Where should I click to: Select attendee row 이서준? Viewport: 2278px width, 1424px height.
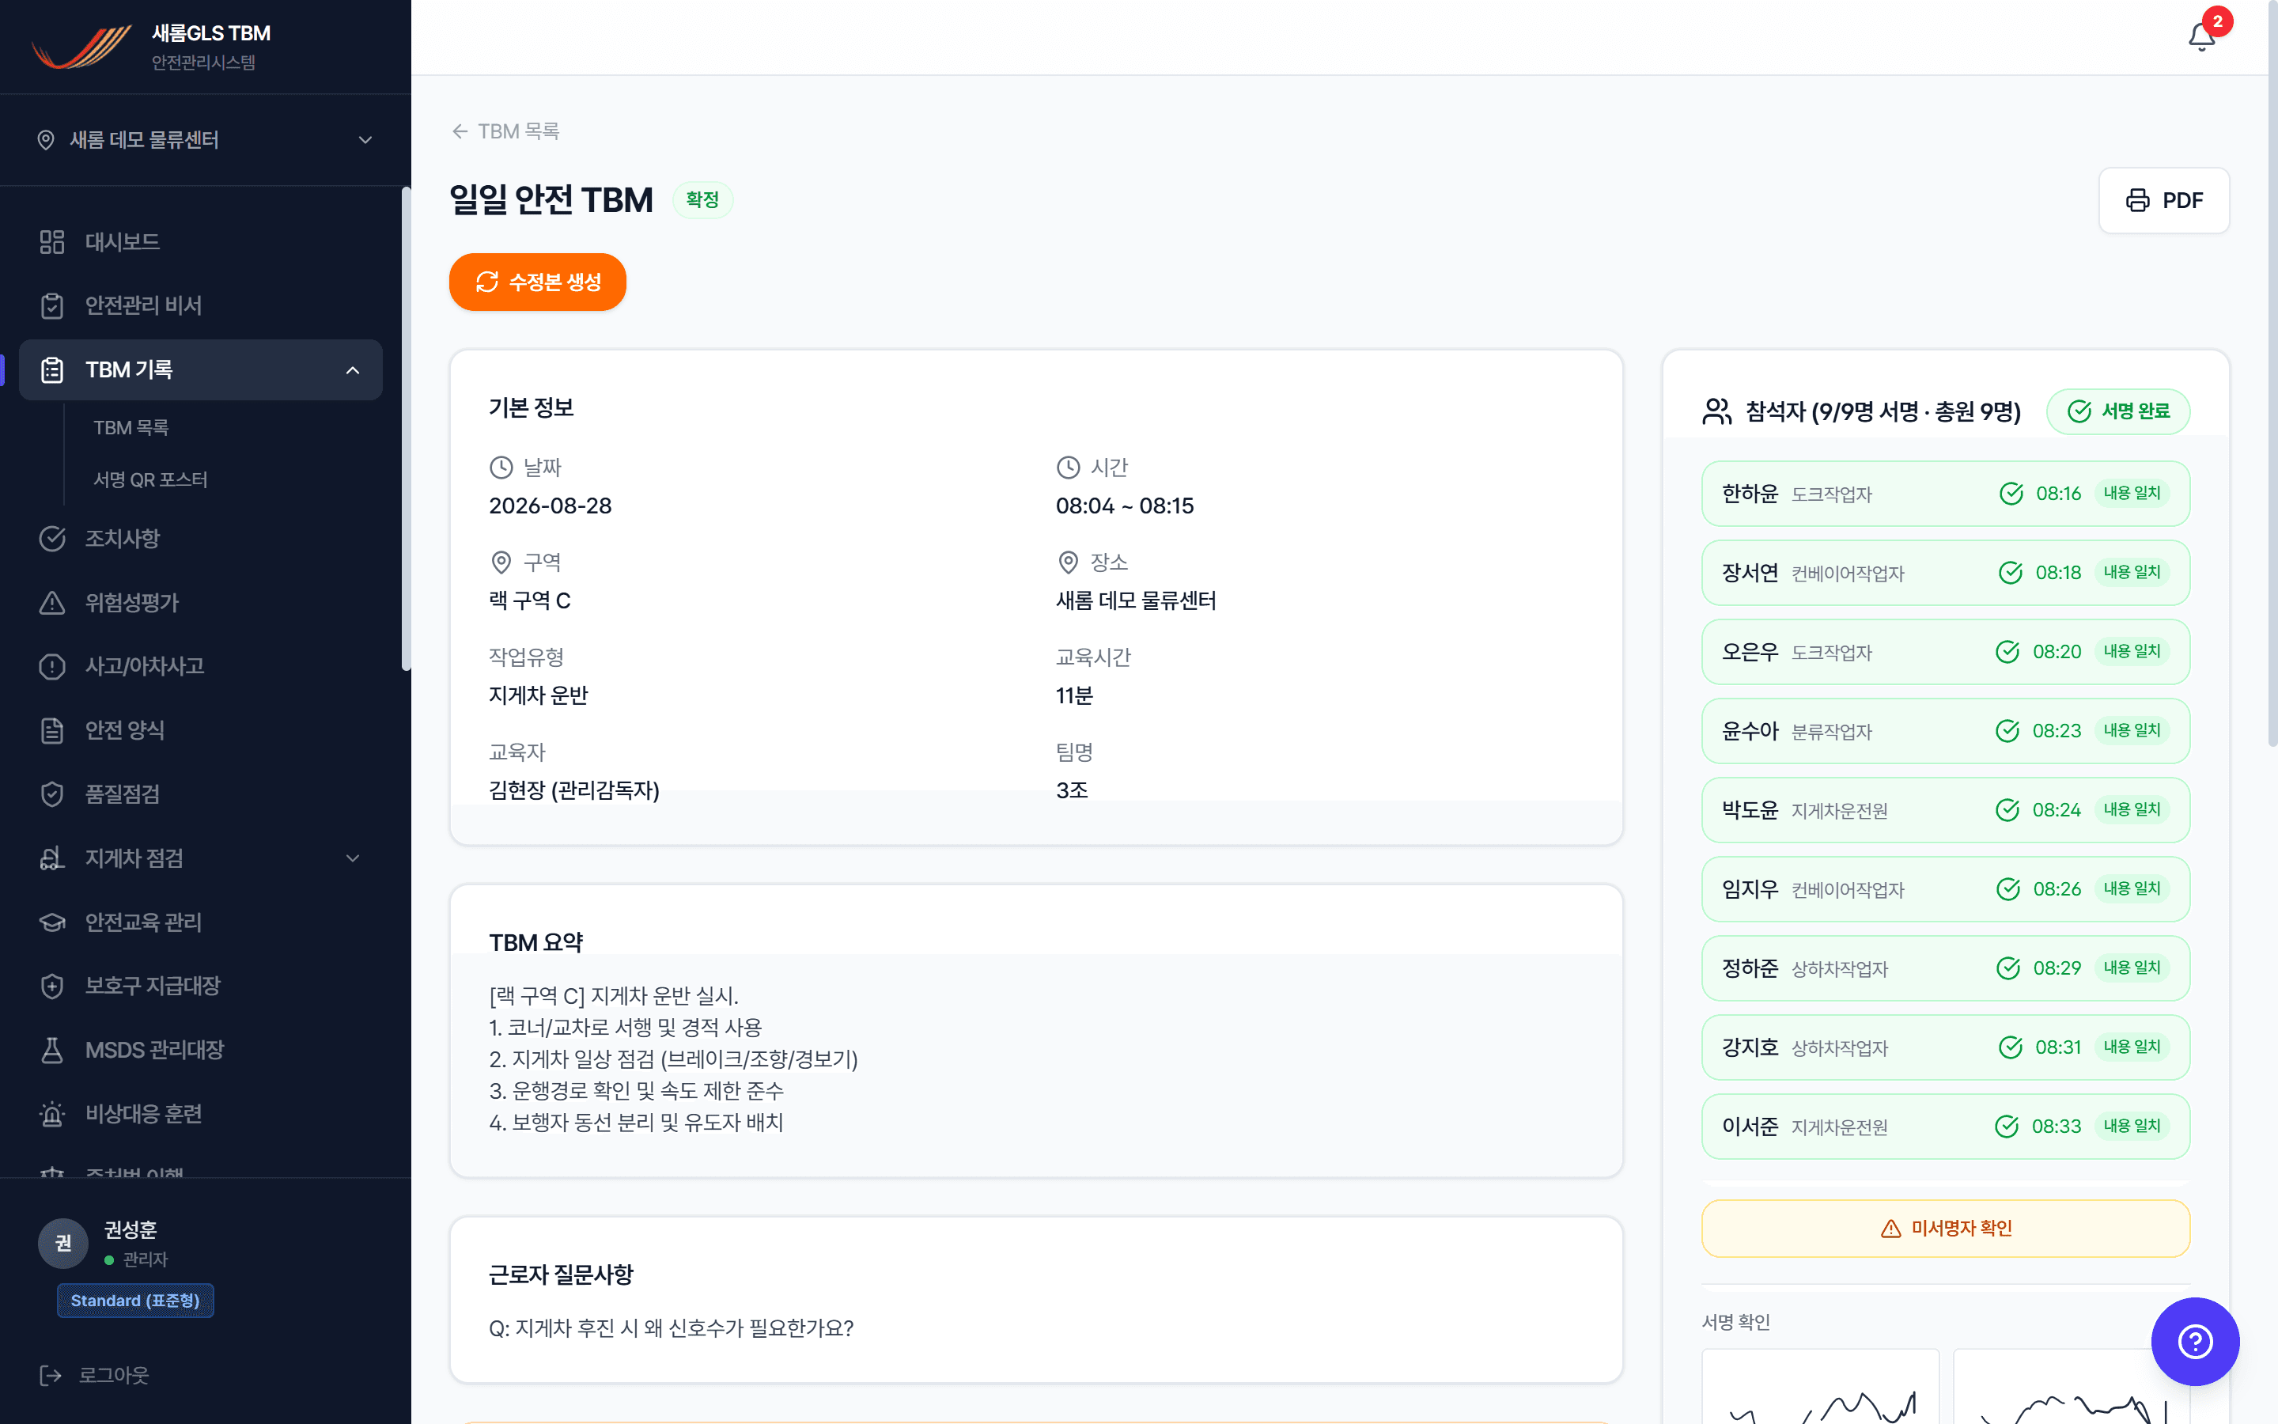(1946, 1127)
